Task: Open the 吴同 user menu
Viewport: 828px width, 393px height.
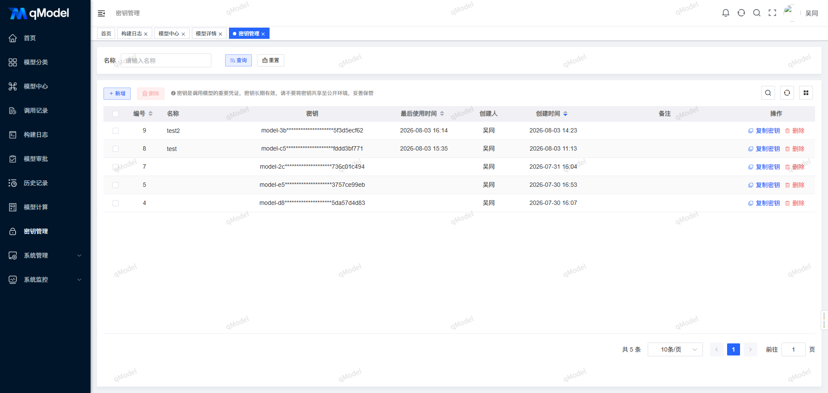Action: coord(812,13)
